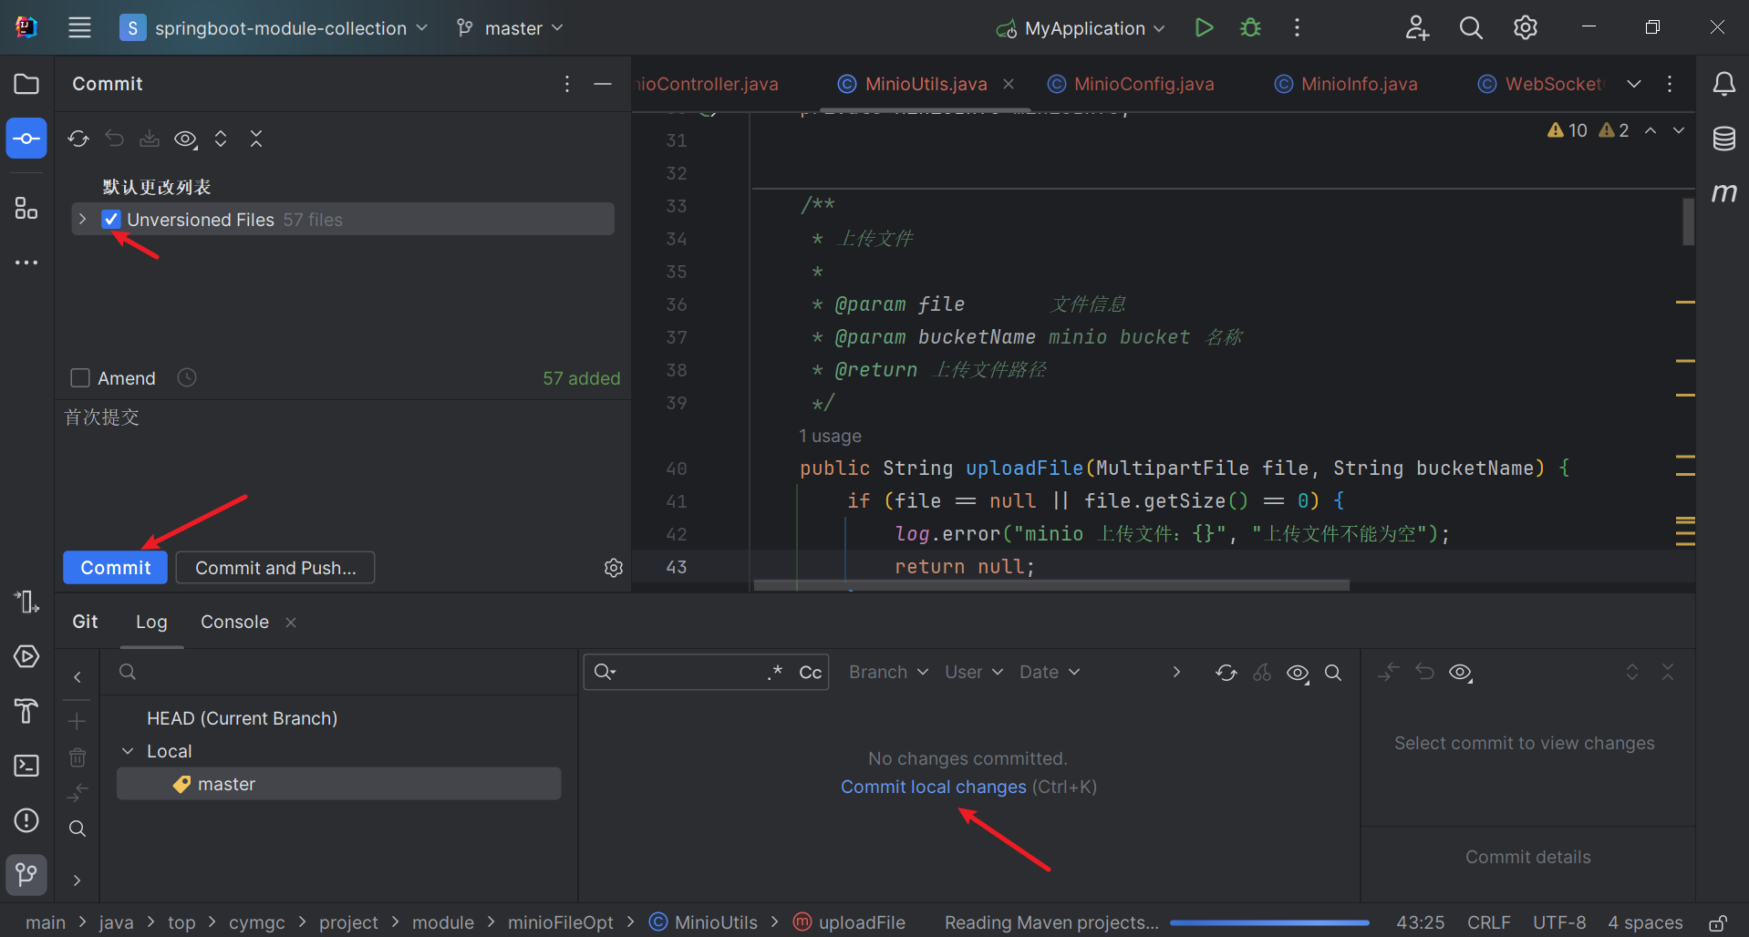Expand the Unversioned Files node
1749x937 pixels.
(83, 220)
